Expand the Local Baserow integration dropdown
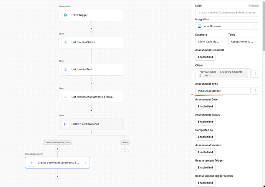 click(227, 26)
